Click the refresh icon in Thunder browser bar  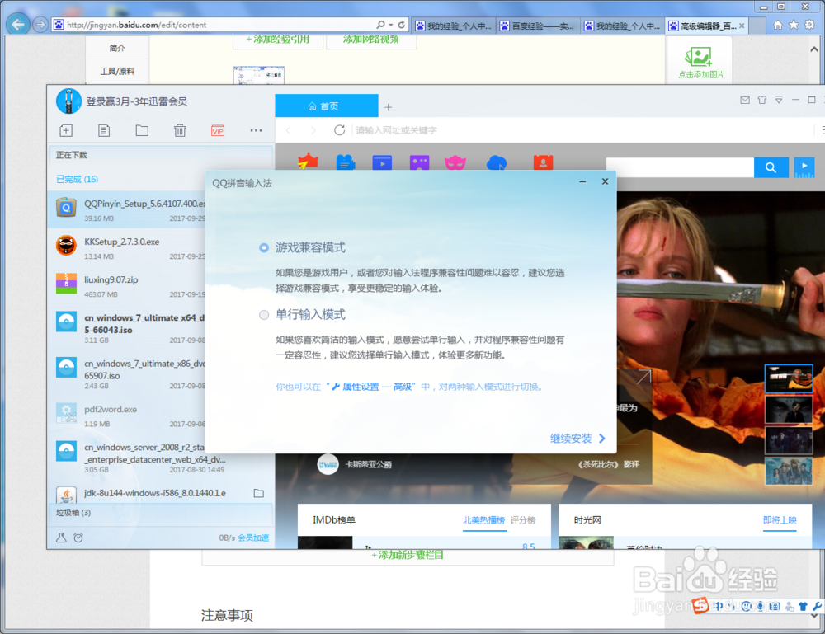(339, 129)
